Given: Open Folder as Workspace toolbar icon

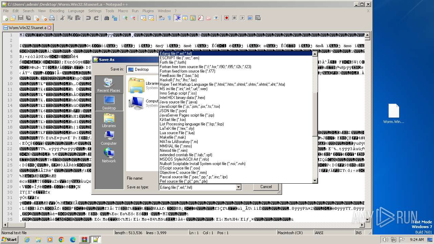Looking at the screenshot, I should [208, 18].
